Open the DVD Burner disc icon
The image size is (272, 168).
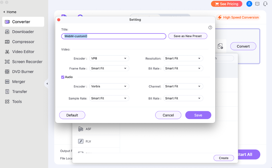(x=7, y=72)
